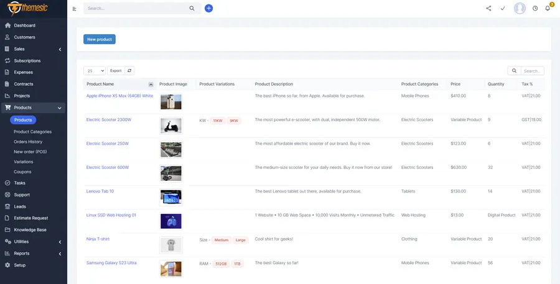Click the 11KW variation tag
Viewport: 560px width, 284px height.
pos(218,121)
